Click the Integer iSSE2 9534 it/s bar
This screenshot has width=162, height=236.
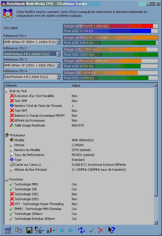[110, 73]
